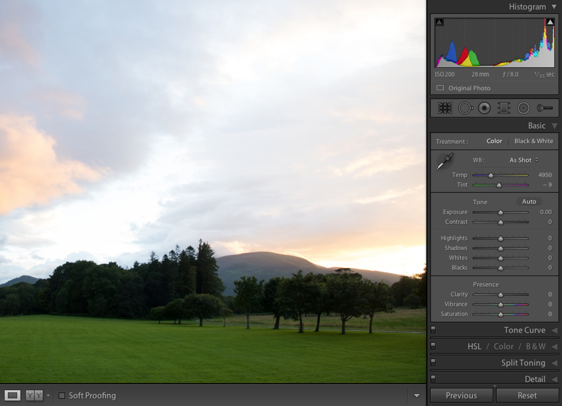562x406 pixels.
Task: Select Color treatment mode
Action: (494, 141)
